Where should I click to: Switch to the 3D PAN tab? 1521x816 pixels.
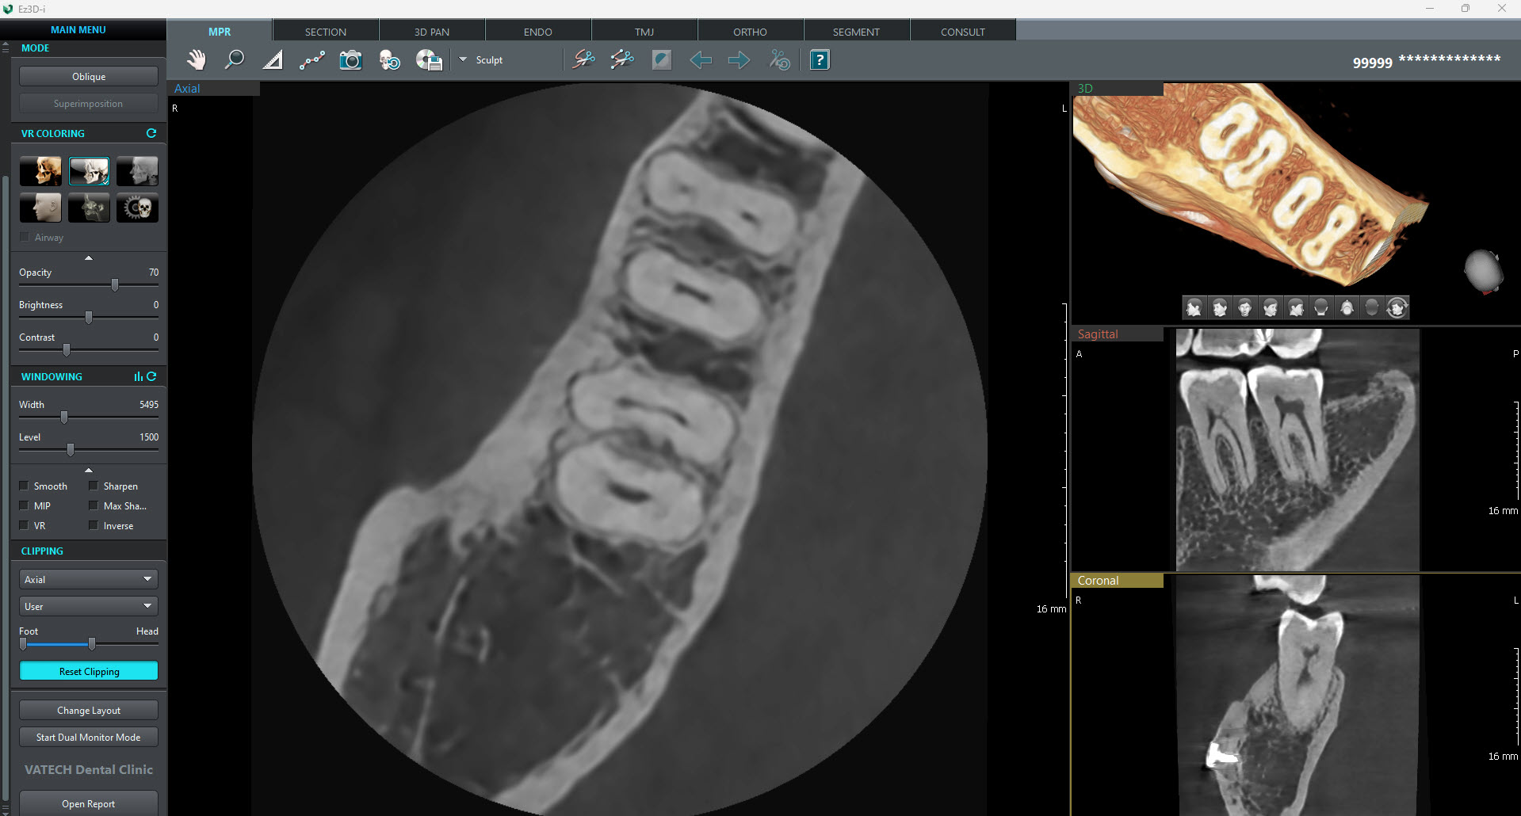point(431,32)
